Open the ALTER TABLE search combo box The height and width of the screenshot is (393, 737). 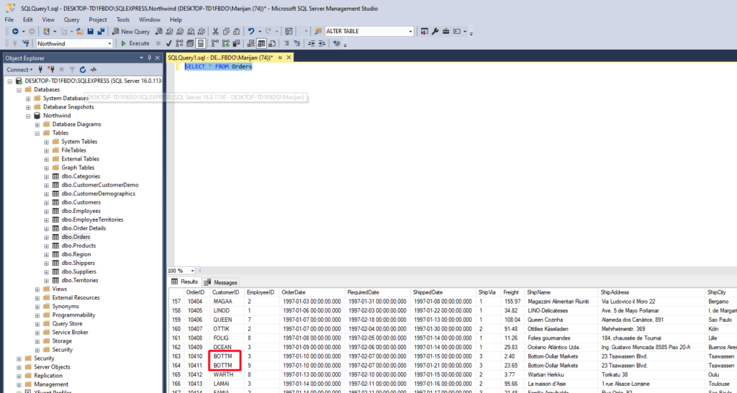point(369,32)
